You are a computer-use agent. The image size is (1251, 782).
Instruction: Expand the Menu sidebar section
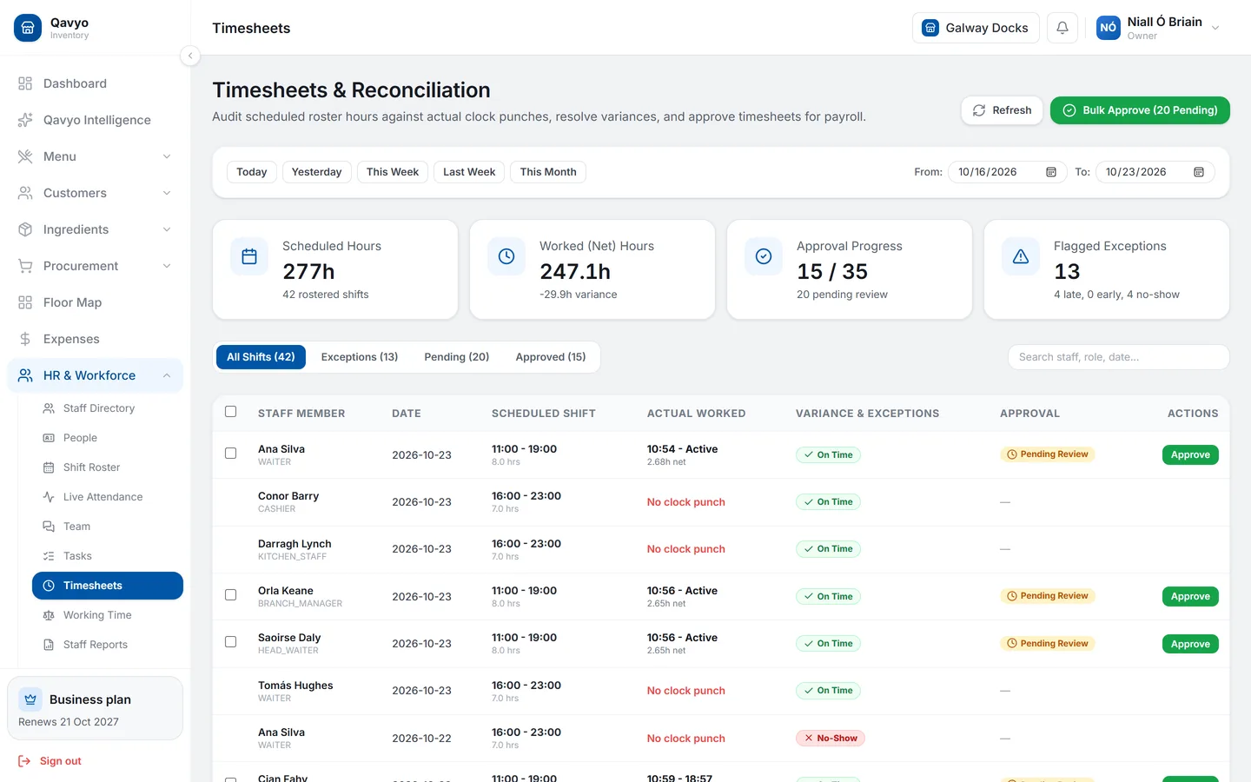[x=96, y=156]
